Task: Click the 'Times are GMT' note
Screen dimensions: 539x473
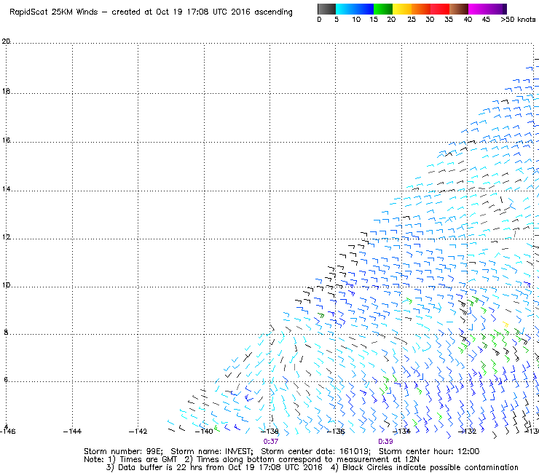Action: tap(148, 460)
